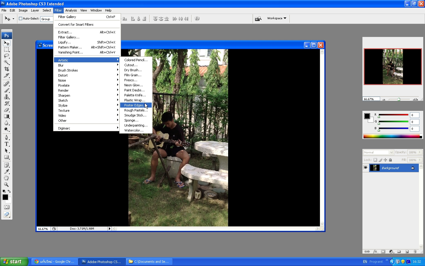Expand the Blur filter submenu
Viewport: 425px width, 266px height.
87,65
